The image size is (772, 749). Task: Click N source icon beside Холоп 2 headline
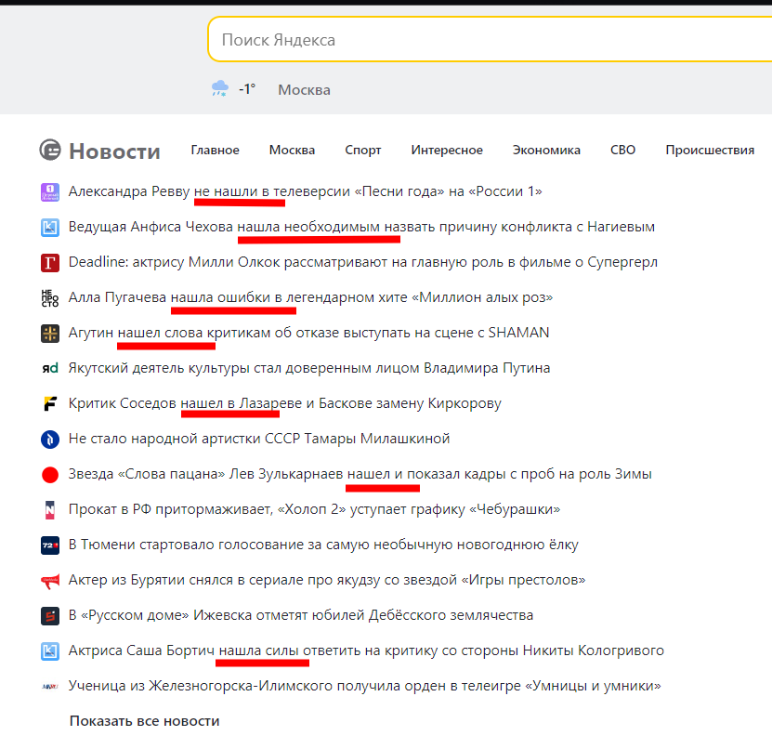point(50,509)
